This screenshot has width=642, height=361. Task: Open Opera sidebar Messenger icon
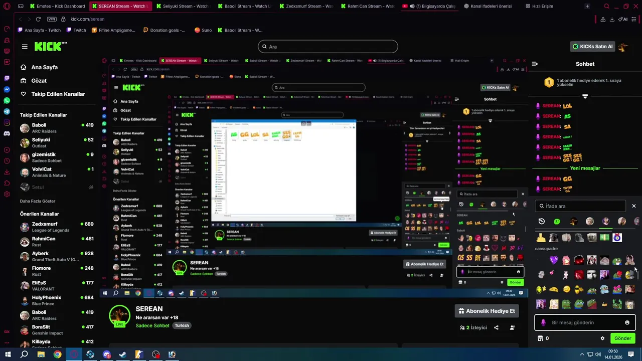pos(7,89)
